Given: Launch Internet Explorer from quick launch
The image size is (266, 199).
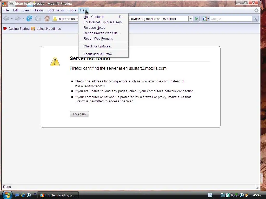Looking at the screenshot, I should [x=23, y=195].
